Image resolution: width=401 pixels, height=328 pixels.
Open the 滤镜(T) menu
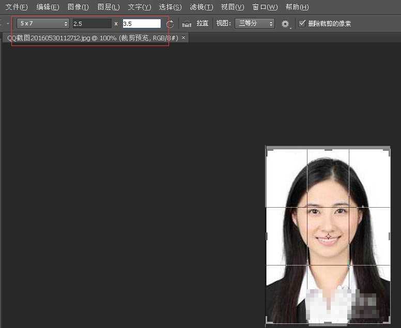[201, 7]
